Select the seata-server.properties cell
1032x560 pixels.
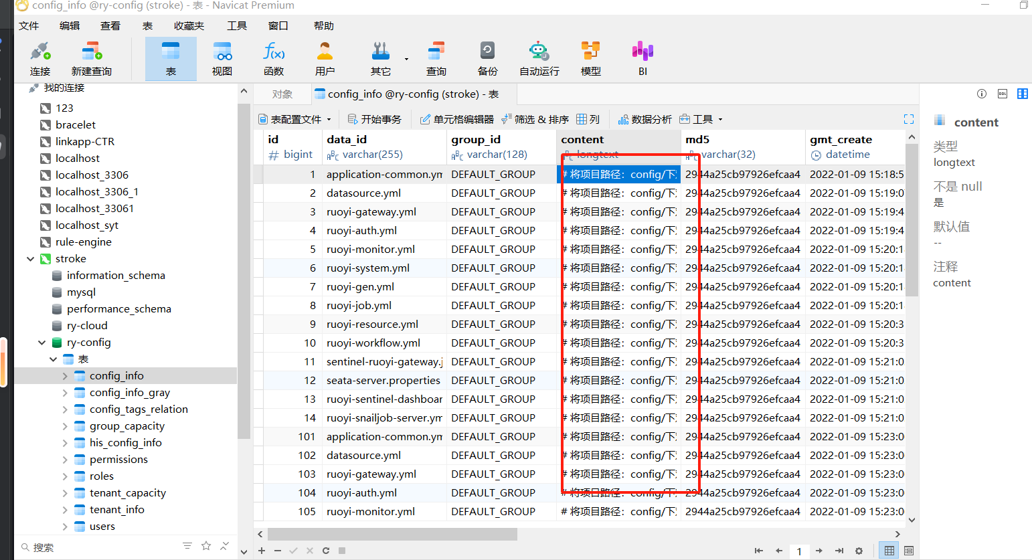tap(384, 380)
